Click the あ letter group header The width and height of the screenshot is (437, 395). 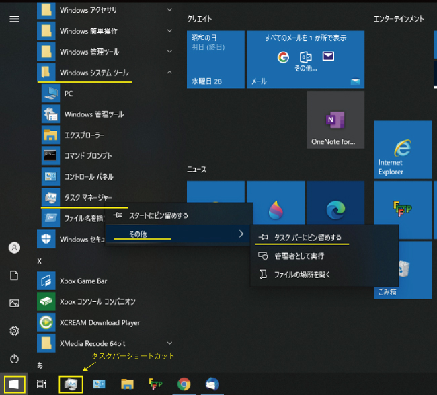click(40, 365)
